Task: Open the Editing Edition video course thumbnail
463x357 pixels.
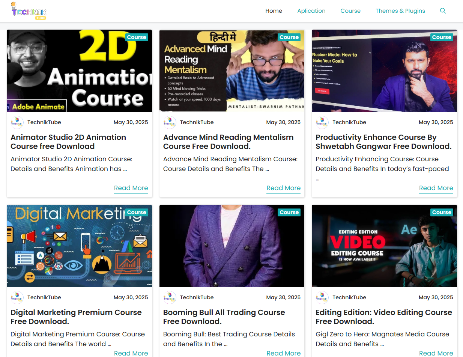Action: (x=384, y=246)
